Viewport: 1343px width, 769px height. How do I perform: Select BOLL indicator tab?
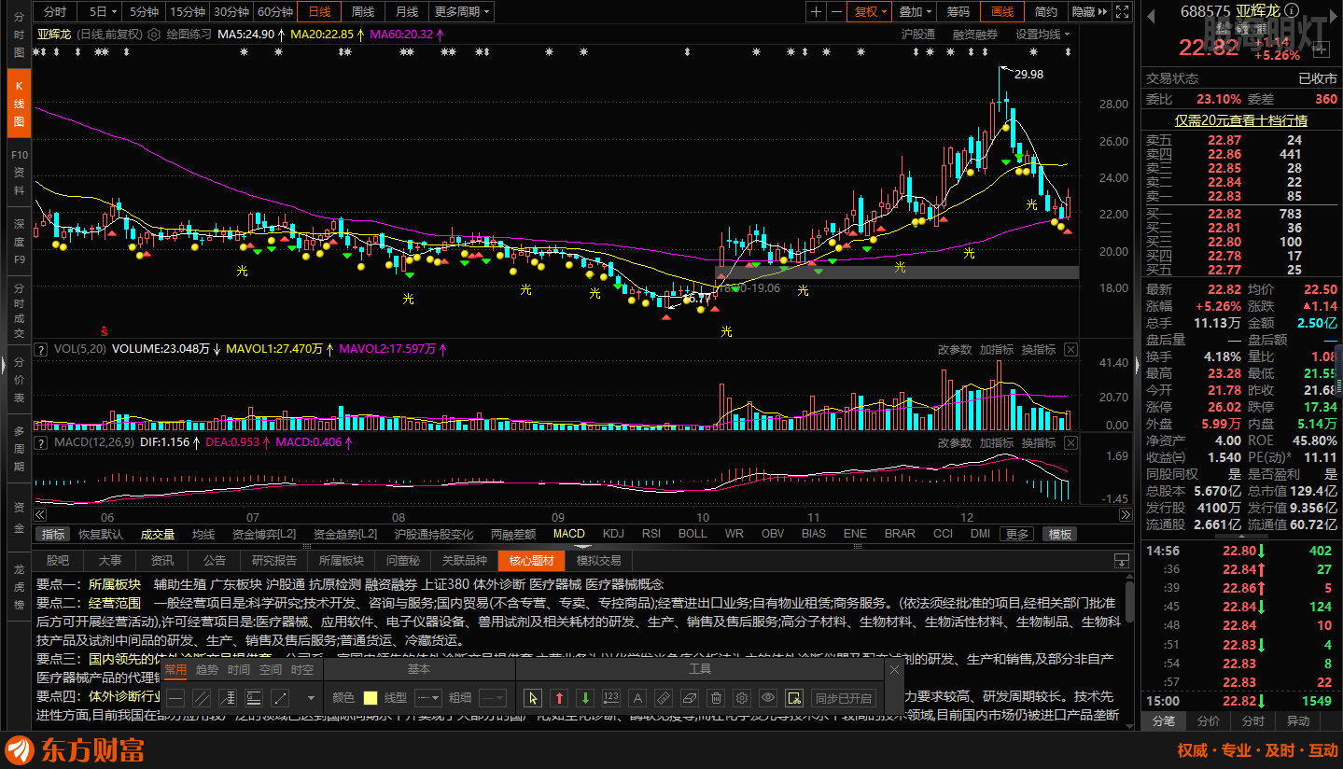[692, 534]
